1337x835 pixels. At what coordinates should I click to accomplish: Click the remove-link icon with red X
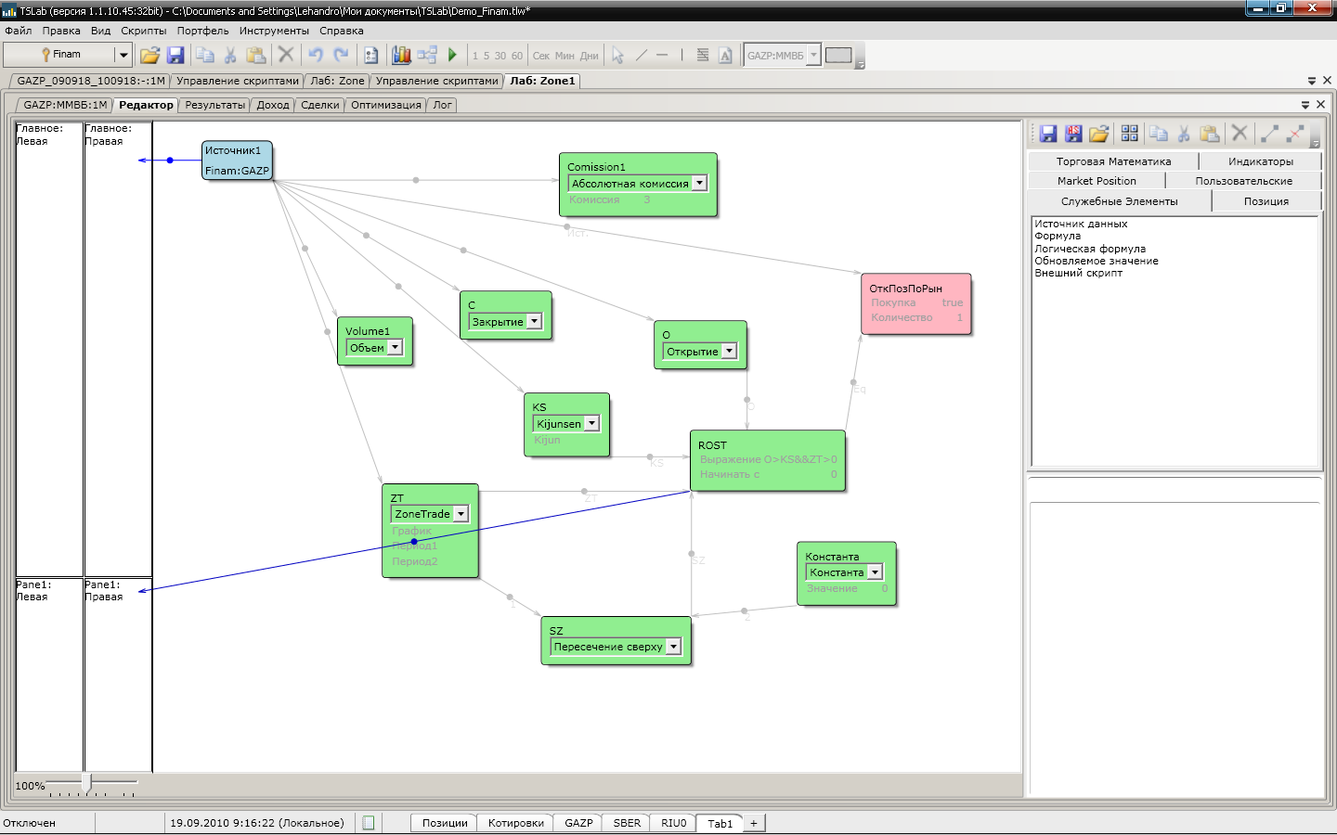coord(1295,134)
